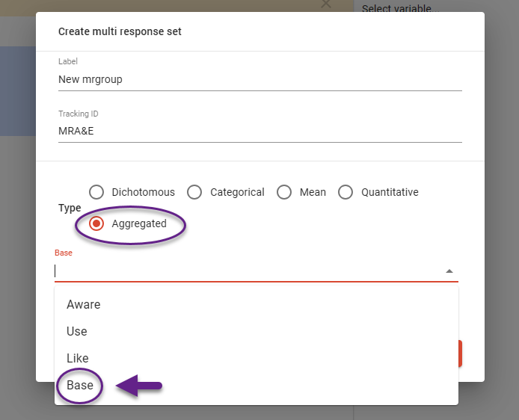Viewport: 519px width, 420px height.
Task: Select the Aggregated radio button
Action: click(96, 223)
